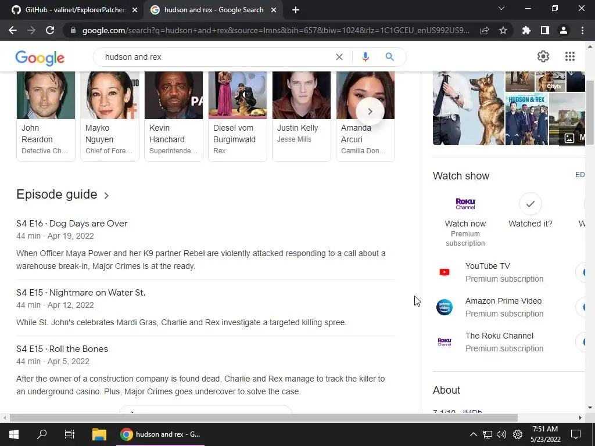Open the Hudson & Rex poster image
Screen dimensions: 595x446
click(x=526, y=120)
